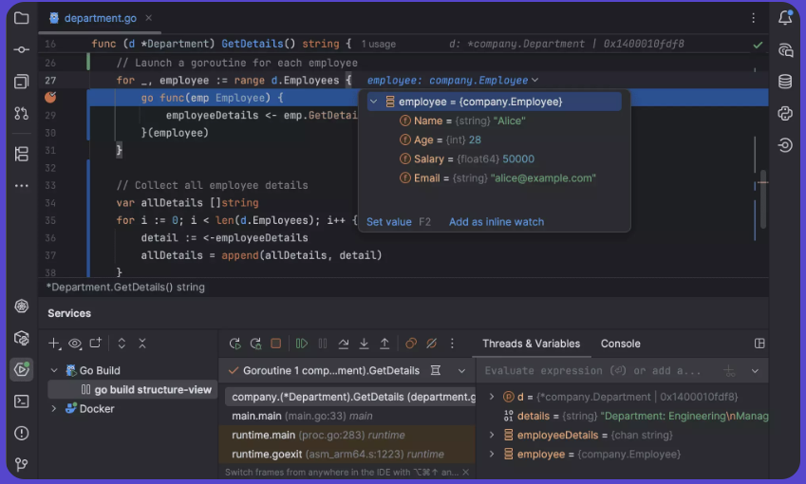Image resolution: width=806 pixels, height=484 pixels.
Task: Toggle breakpoint on line 28
Action: point(50,98)
